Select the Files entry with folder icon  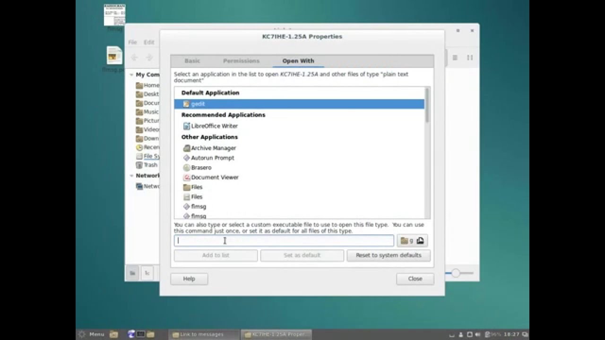(x=299, y=187)
